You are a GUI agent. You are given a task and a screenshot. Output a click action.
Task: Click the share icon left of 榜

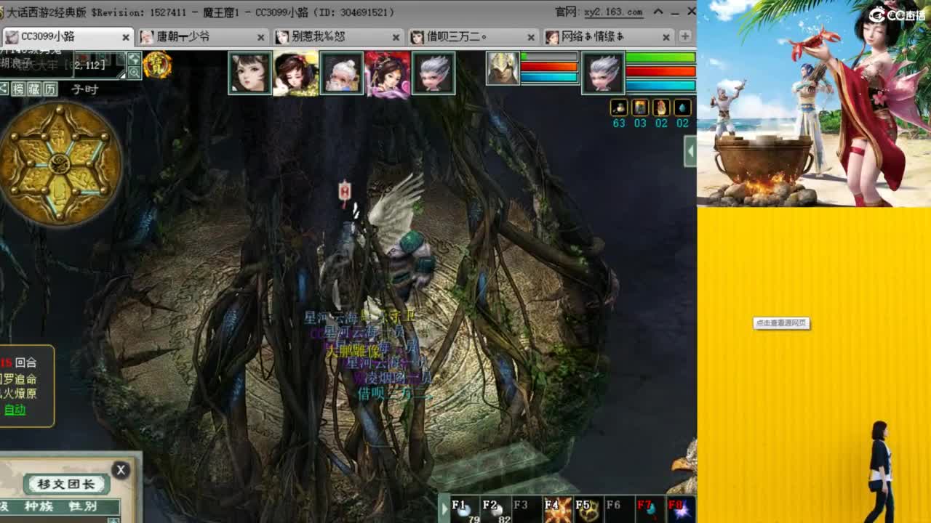[4, 89]
